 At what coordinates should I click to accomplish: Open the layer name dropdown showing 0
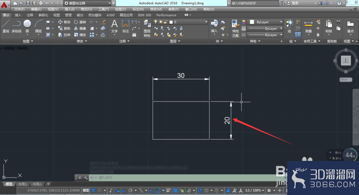click(x=180, y=22)
